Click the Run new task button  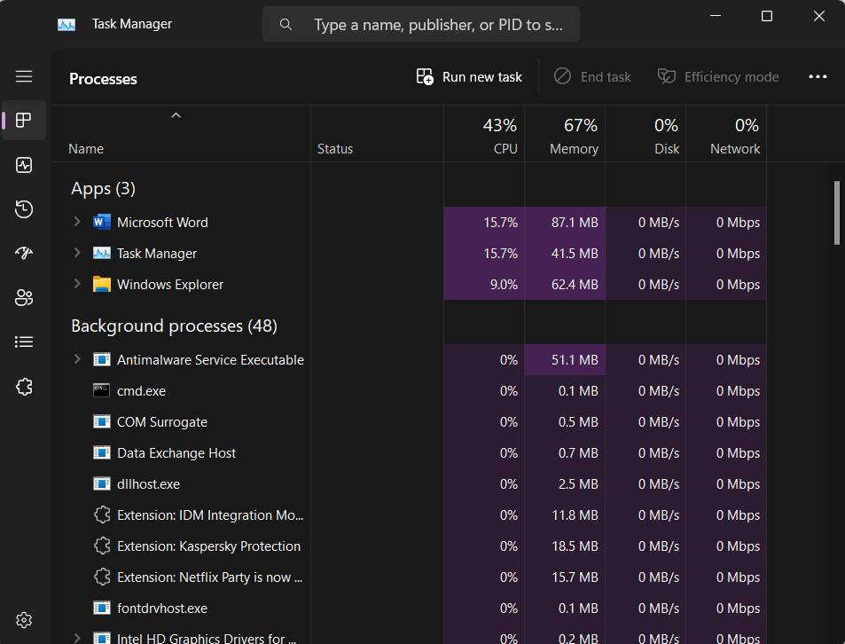tap(468, 76)
